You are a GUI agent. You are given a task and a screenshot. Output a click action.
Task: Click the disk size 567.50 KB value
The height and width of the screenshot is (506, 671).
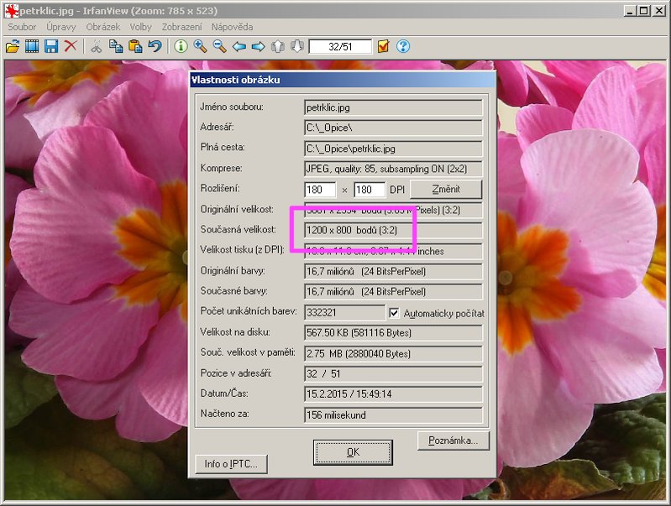tap(393, 333)
